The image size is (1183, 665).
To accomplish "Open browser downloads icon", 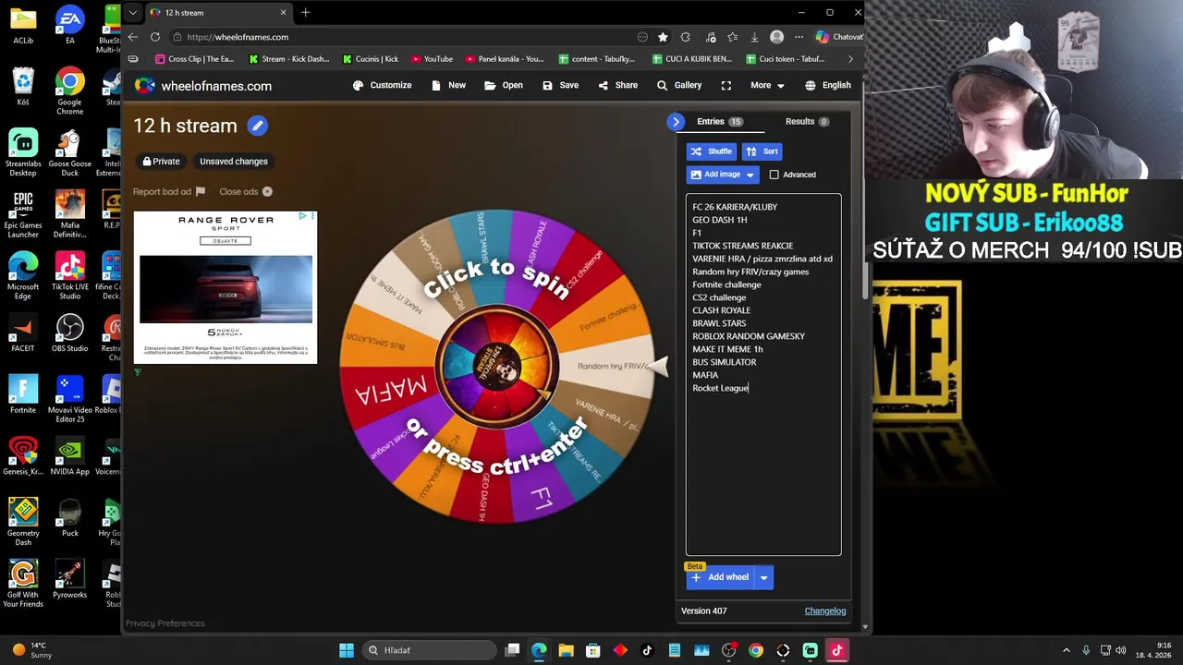I will tap(754, 37).
